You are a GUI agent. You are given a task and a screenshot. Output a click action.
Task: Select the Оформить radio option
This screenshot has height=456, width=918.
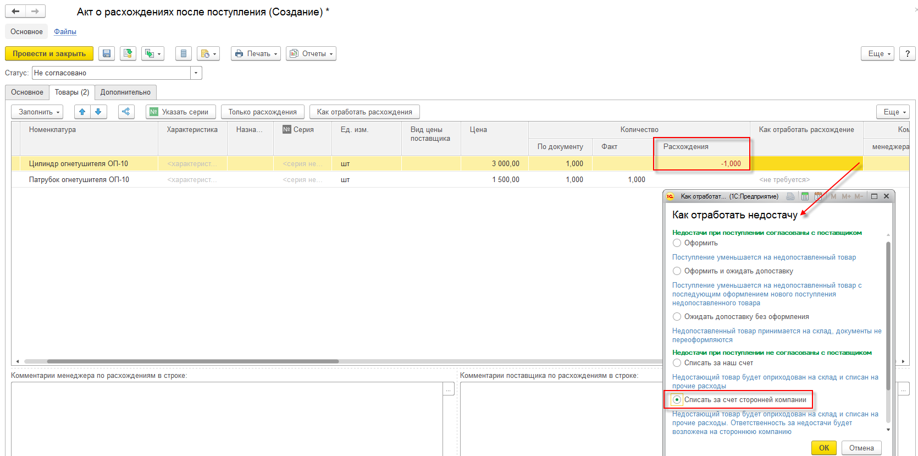677,243
